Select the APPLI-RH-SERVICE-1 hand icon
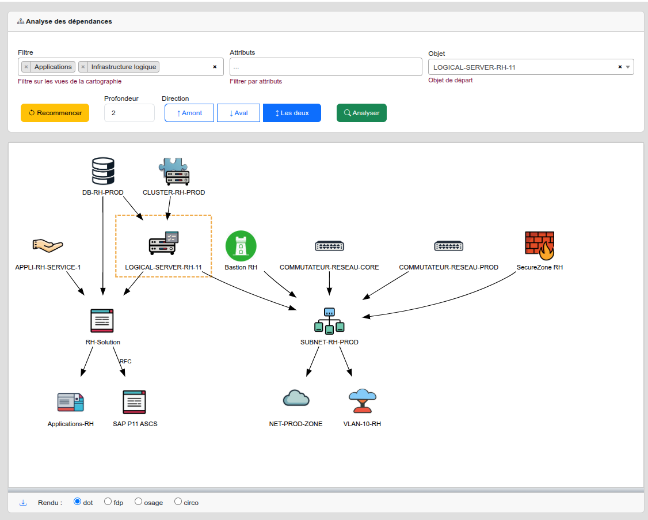The height and width of the screenshot is (520, 648). (48, 246)
